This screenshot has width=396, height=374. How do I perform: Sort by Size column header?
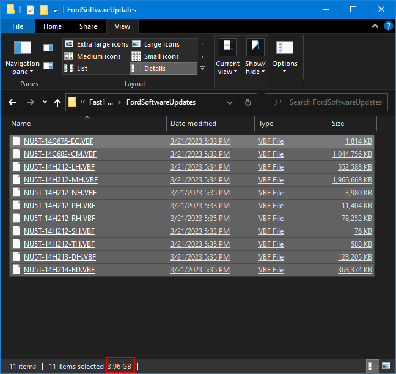pyautogui.click(x=352, y=124)
